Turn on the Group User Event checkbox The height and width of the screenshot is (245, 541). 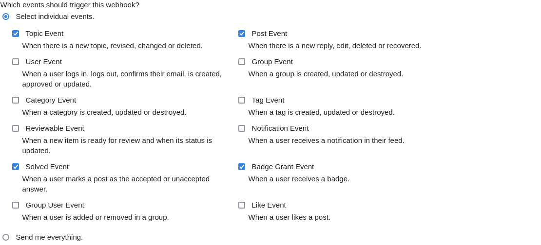(16, 205)
